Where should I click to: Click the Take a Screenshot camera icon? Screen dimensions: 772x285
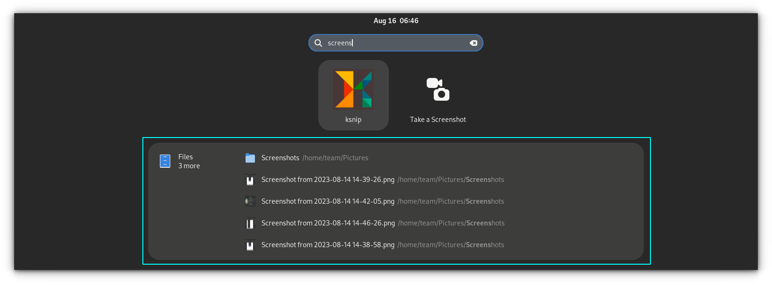click(x=438, y=89)
